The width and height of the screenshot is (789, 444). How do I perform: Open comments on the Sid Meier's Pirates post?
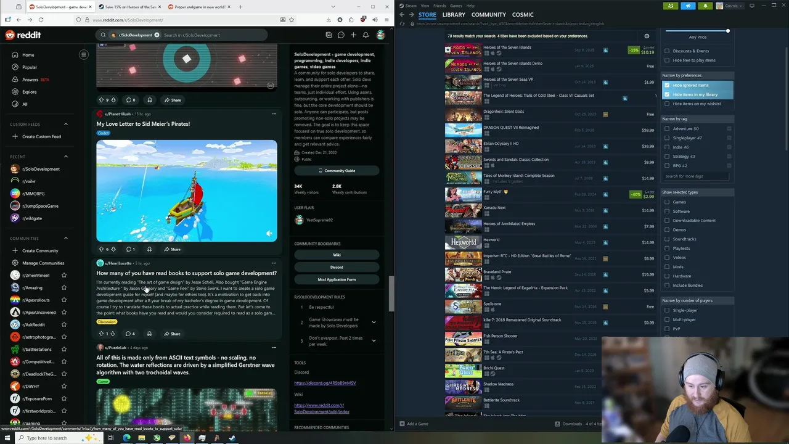tap(131, 249)
